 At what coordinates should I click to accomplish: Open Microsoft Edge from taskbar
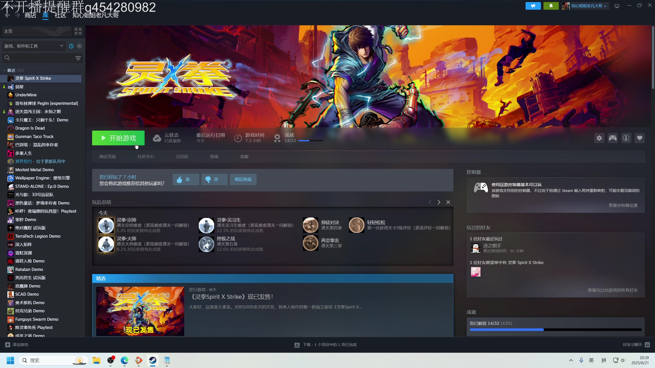click(125, 360)
